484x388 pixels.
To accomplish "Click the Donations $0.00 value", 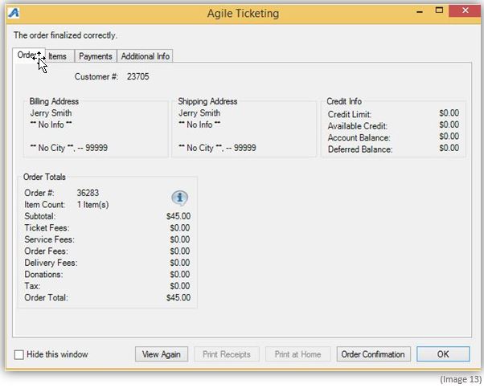I will pyautogui.click(x=180, y=275).
